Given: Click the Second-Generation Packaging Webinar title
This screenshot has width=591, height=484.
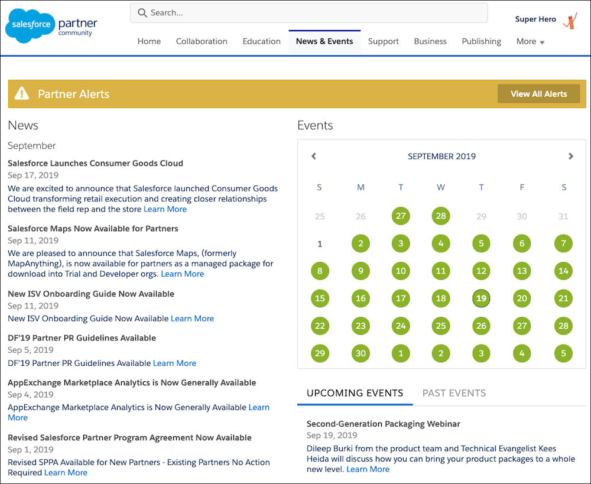Looking at the screenshot, I should pyautogui.click(x=384, y=424).
